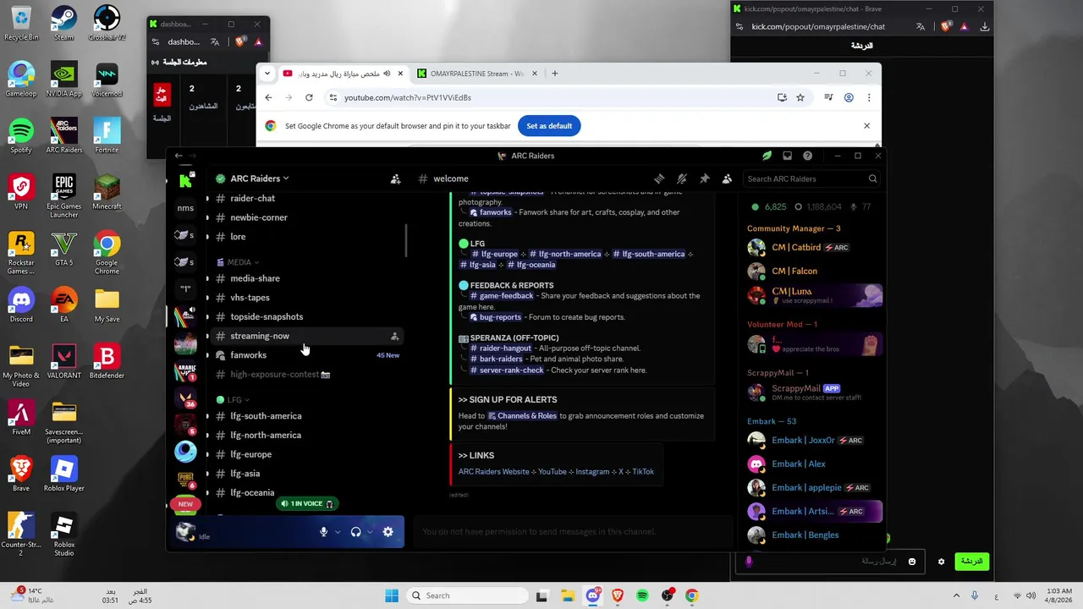
Task: Click the 1 IN VOICE indicator
Action: point(307,503)
